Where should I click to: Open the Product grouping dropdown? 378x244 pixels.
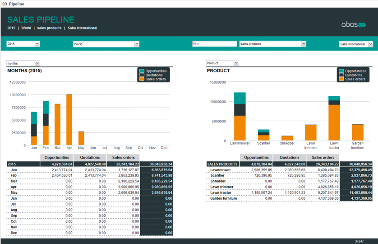click(x=236, y=63)
